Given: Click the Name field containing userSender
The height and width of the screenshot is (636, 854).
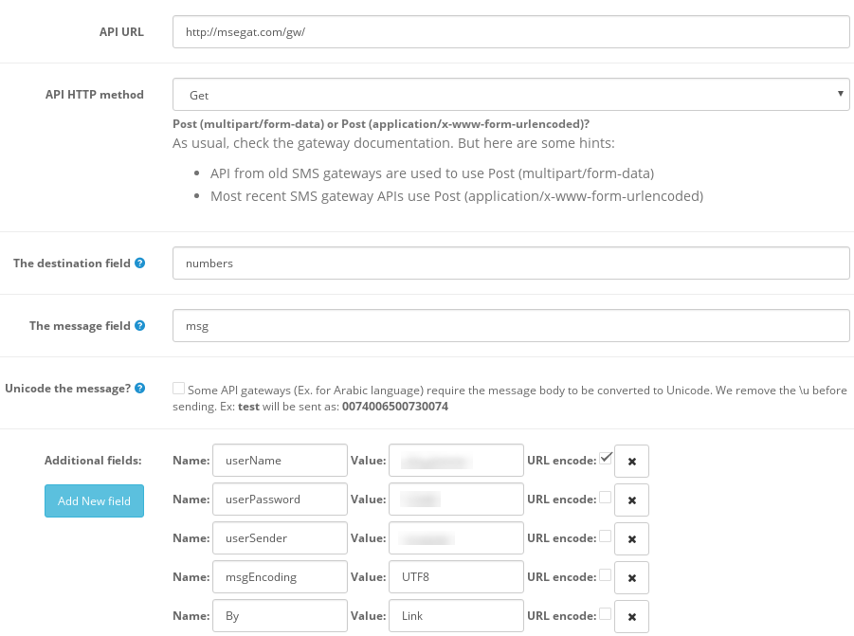Looking at the screenshot, I should click(280, 537).
